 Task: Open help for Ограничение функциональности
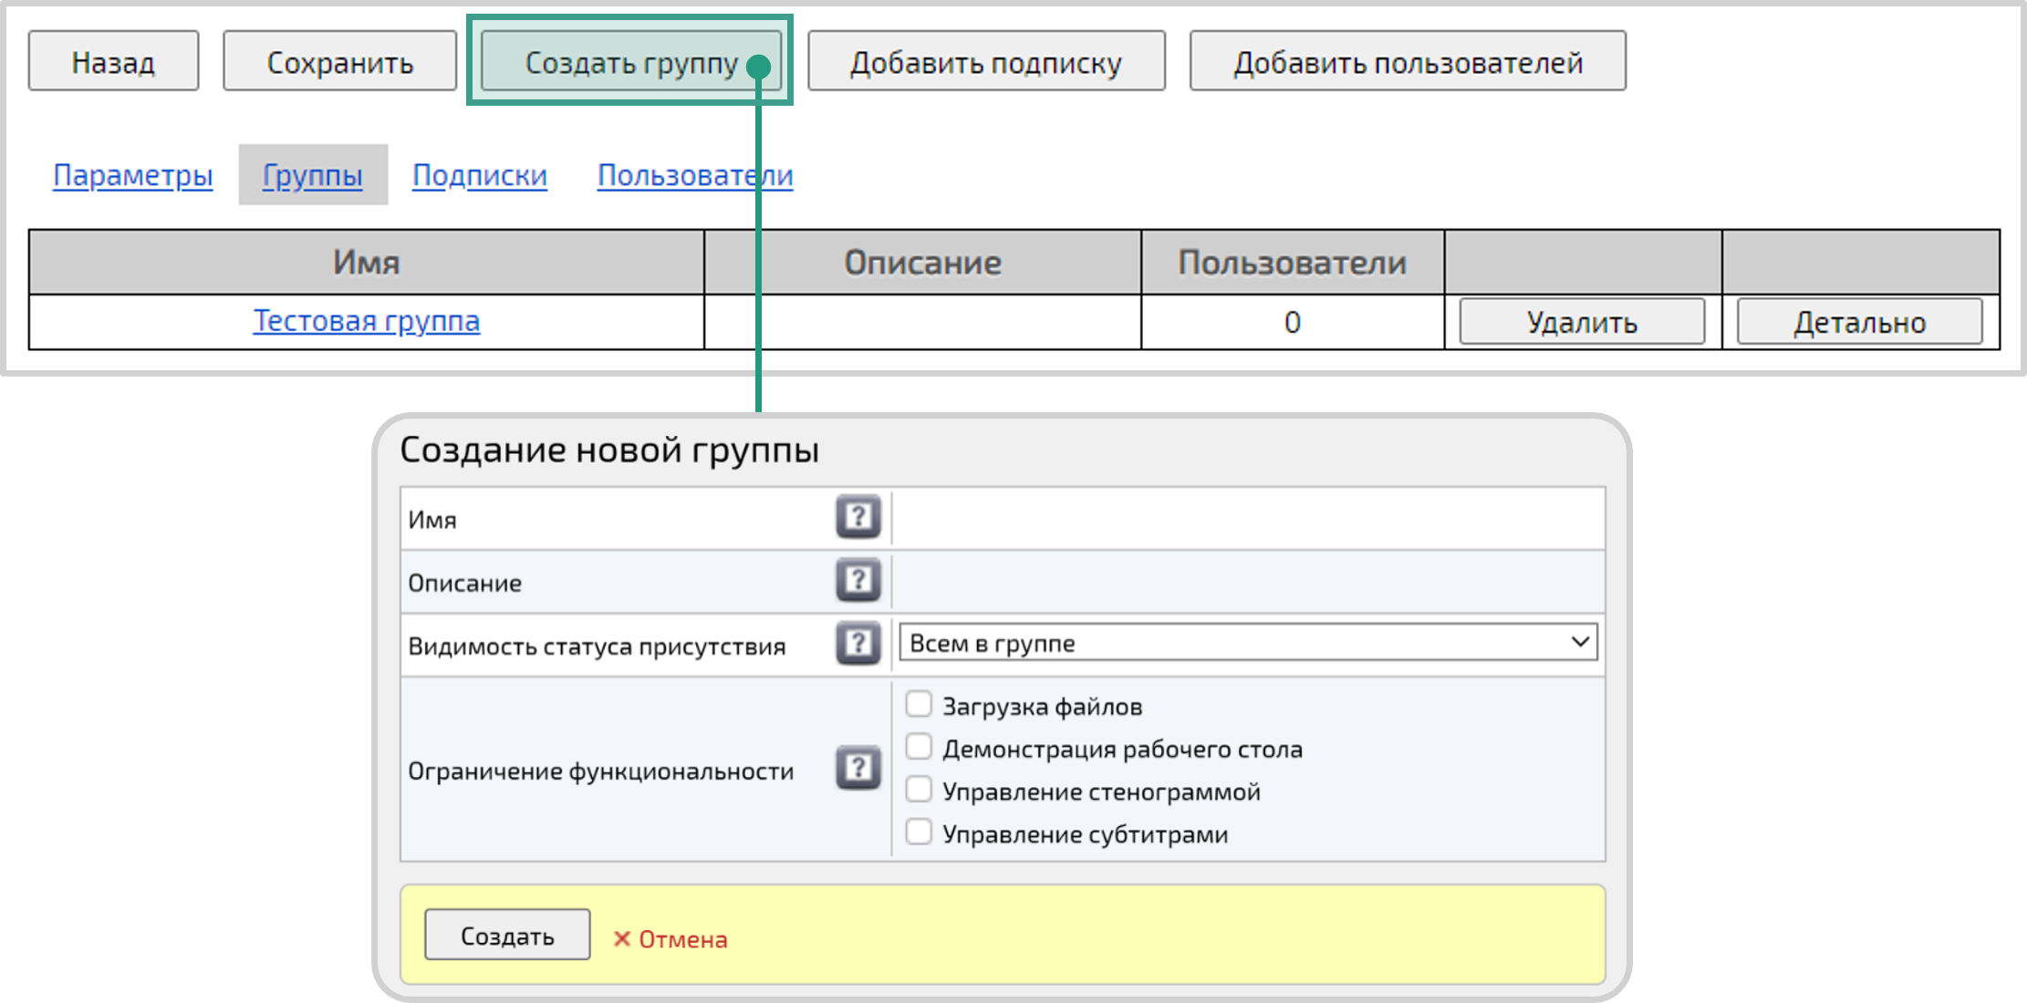pyautogui.click(x=858, y=767)
